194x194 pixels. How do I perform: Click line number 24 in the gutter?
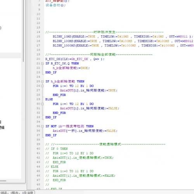[x=38, y=77]
